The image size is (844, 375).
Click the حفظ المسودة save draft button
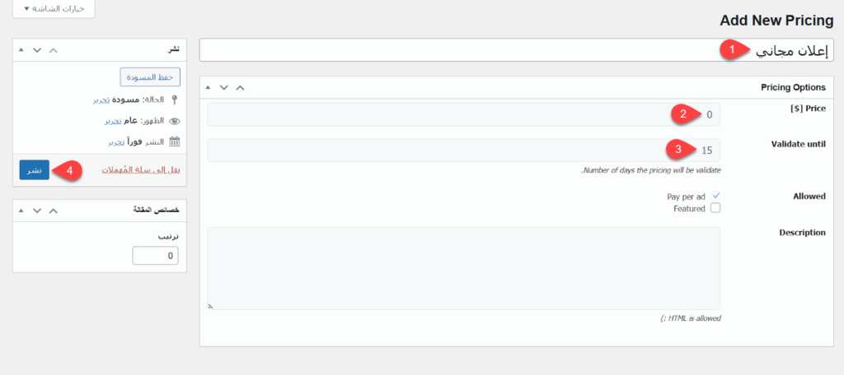click(x=150, y=77)
